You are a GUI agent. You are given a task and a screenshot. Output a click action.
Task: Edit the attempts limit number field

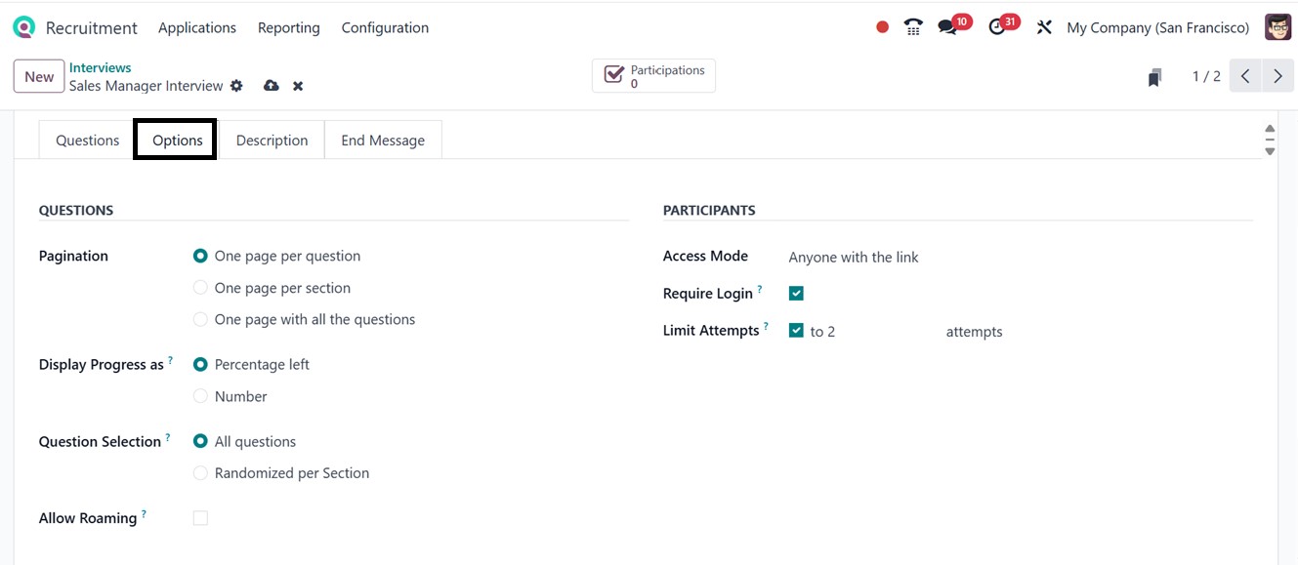tap(869, 332)
